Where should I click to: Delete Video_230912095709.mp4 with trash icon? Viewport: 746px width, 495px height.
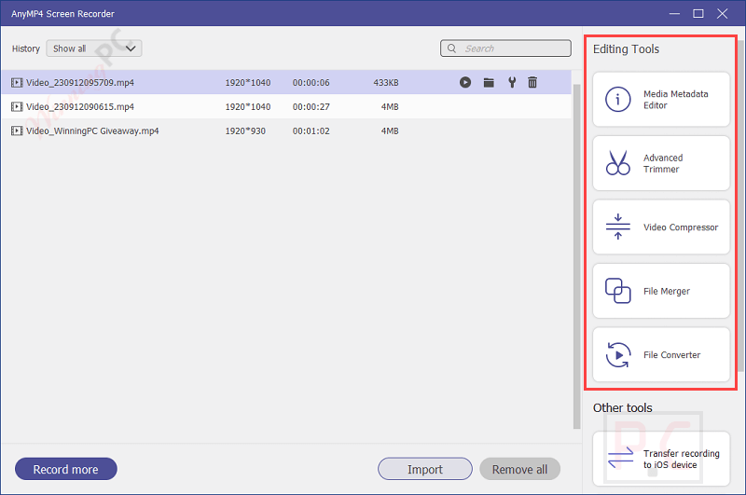[x=532, y=82]
